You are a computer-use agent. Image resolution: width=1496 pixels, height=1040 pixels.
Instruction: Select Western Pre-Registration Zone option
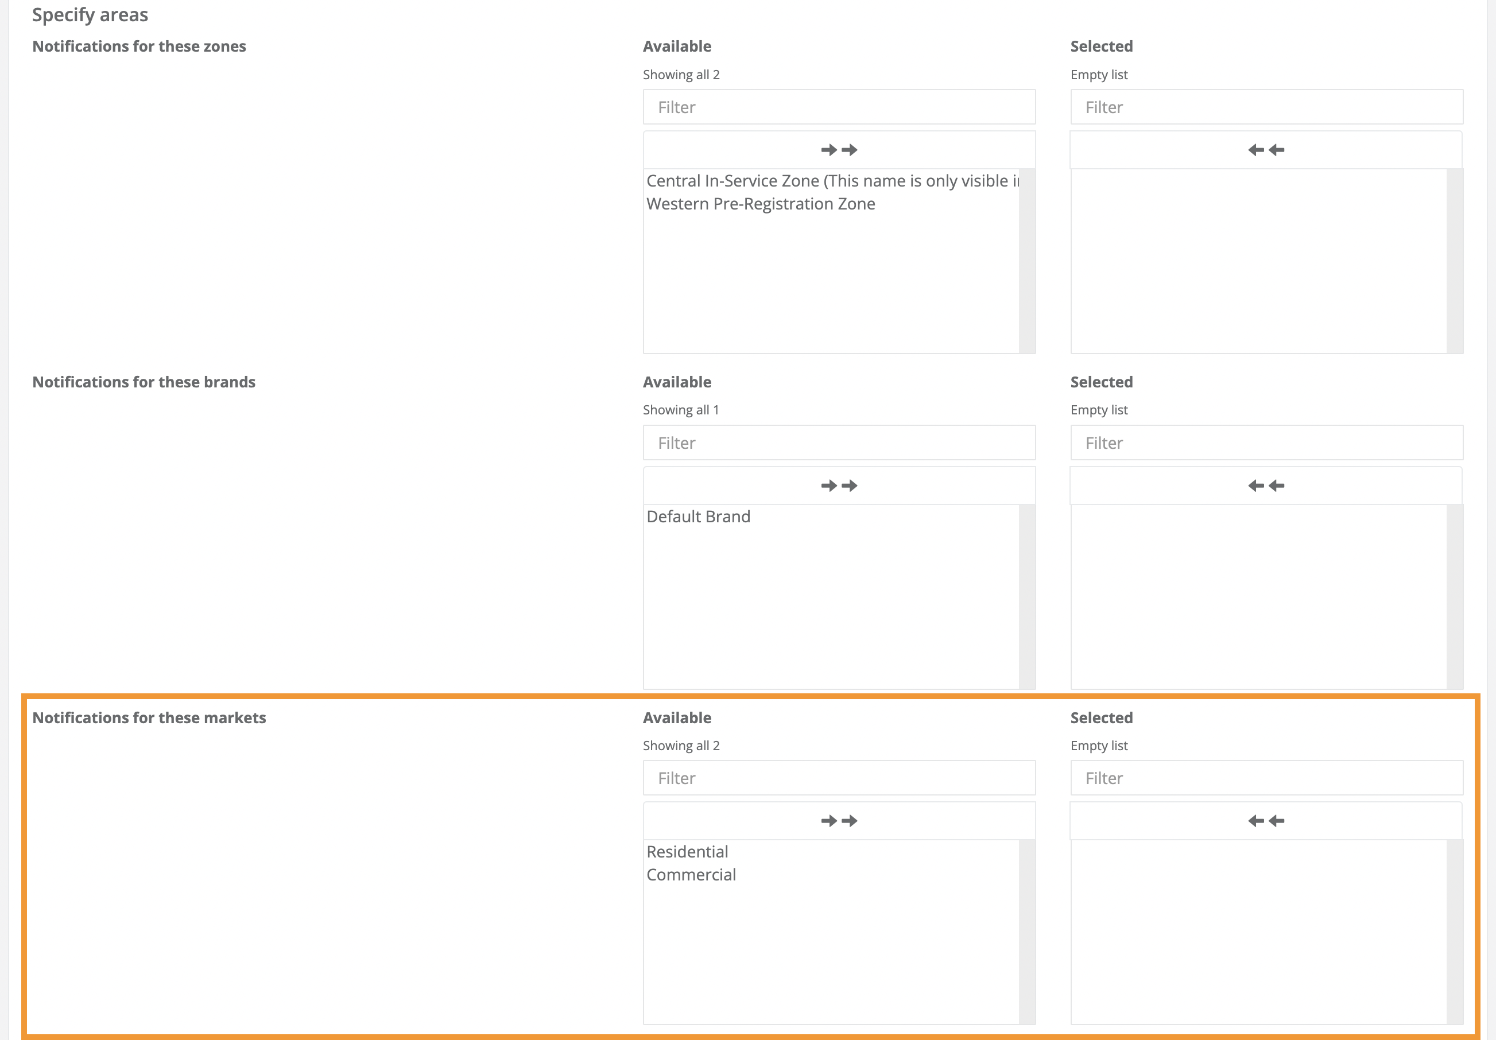coord(761,204)
